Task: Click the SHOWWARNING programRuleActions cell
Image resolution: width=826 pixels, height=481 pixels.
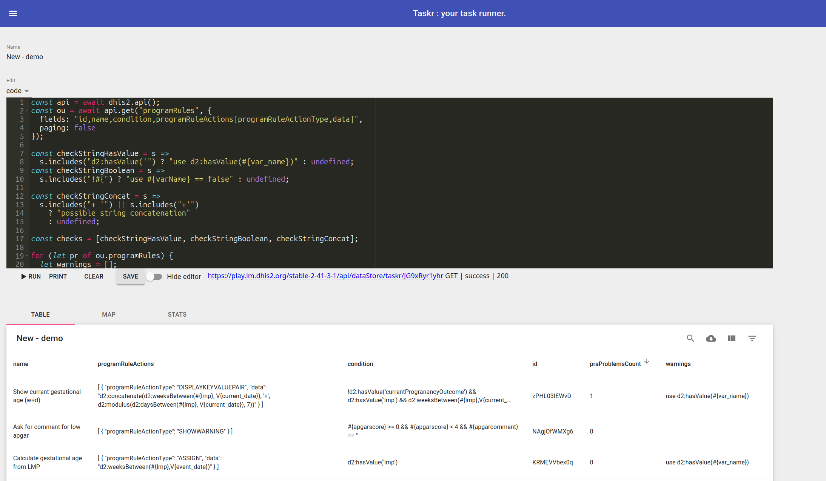Action: click(x=165, y=432)
